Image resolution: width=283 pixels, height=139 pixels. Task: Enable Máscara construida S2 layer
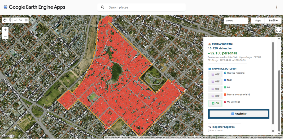click(x=215, y=96)
